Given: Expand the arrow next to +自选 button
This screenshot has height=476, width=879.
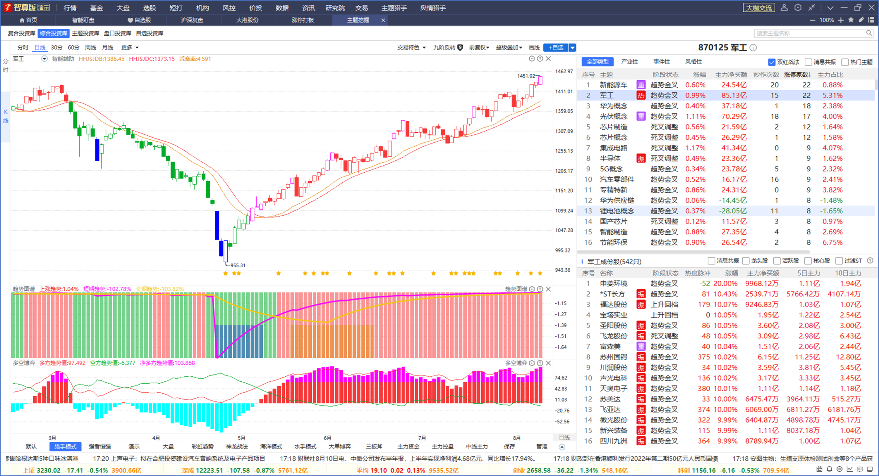Looking at the screenshot, I should click(x=573, y=48).
